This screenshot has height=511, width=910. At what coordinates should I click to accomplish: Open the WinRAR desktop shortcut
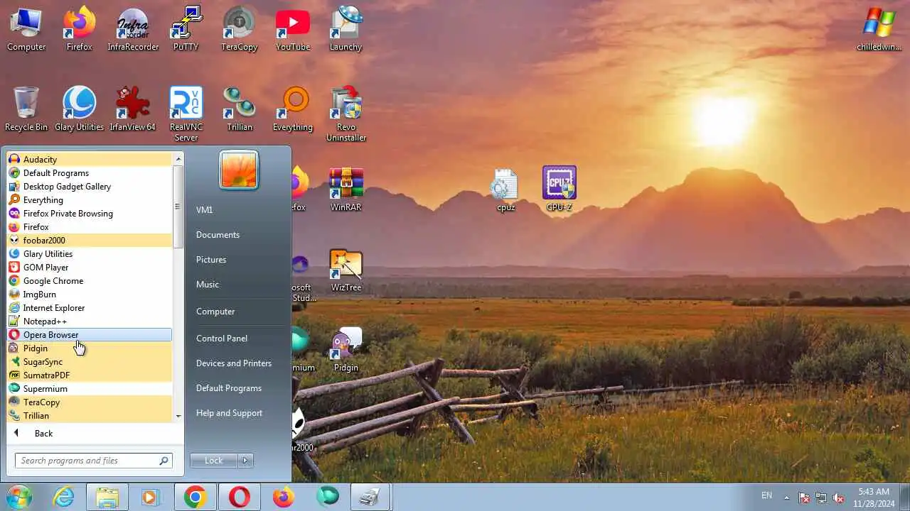(346, 189)
